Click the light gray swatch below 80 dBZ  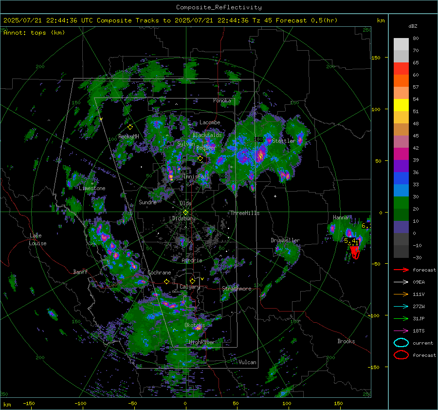click(x=401, y=44)
